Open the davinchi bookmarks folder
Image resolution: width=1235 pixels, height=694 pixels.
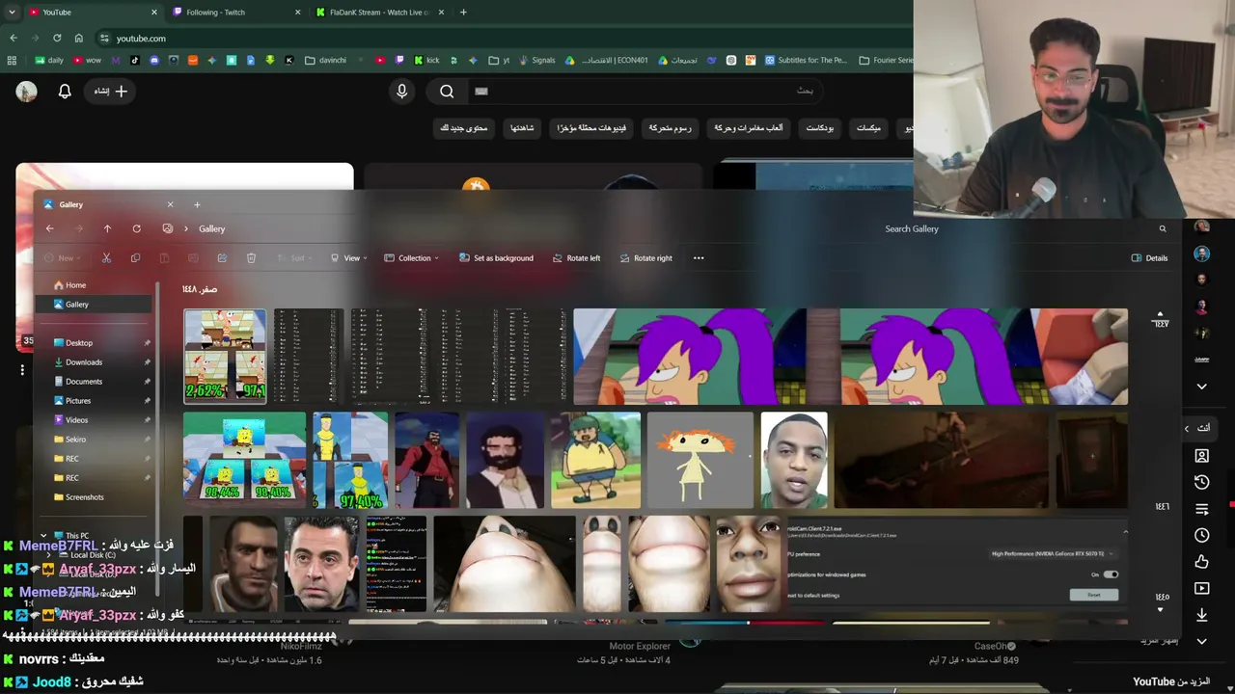pyautogui.click(x=325, y=60)
